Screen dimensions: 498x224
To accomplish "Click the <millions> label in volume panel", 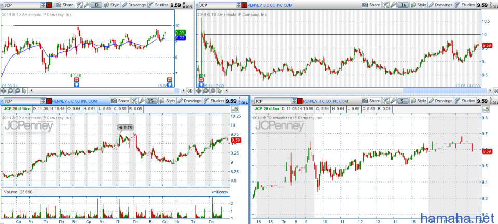I will [x=220, y=192].
